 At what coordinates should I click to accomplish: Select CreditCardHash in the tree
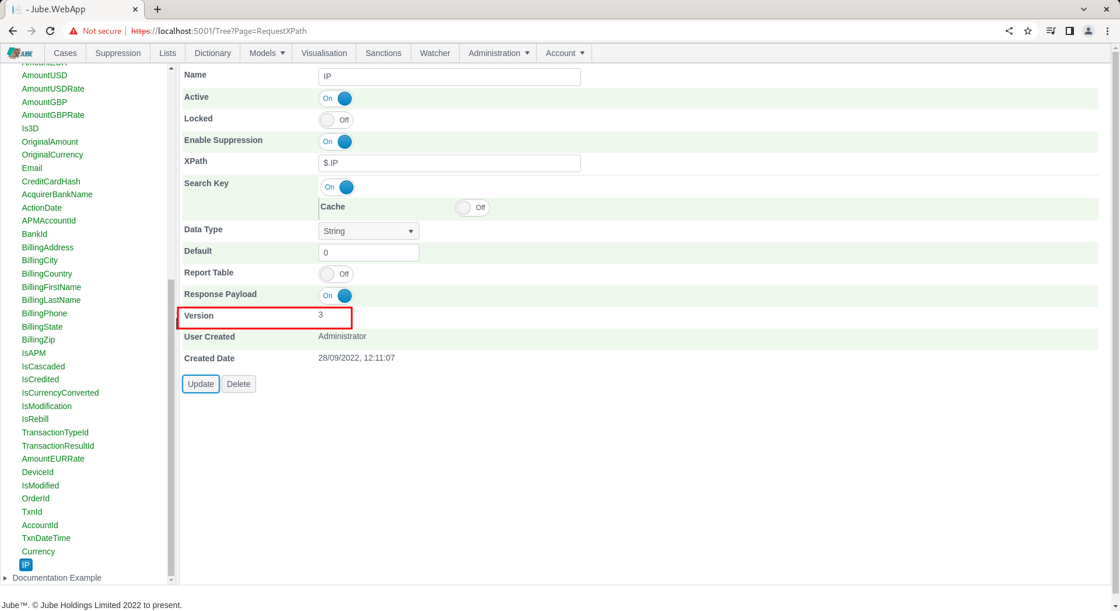click(x=51, y=181)
